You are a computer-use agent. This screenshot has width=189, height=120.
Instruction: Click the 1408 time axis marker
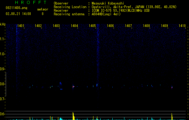(x=146, y=26)
